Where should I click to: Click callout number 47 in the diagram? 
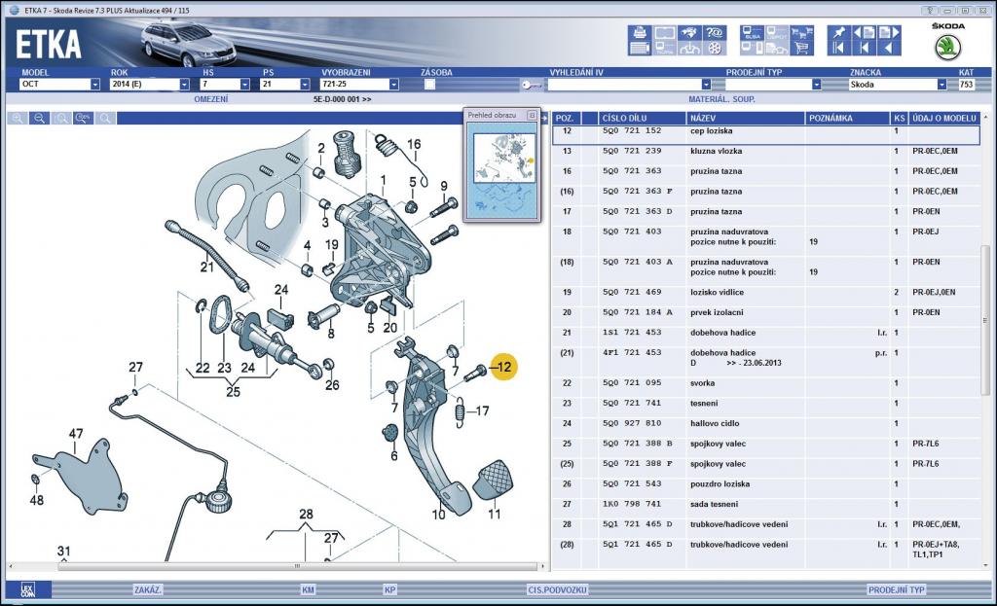[x=76, y=434]
